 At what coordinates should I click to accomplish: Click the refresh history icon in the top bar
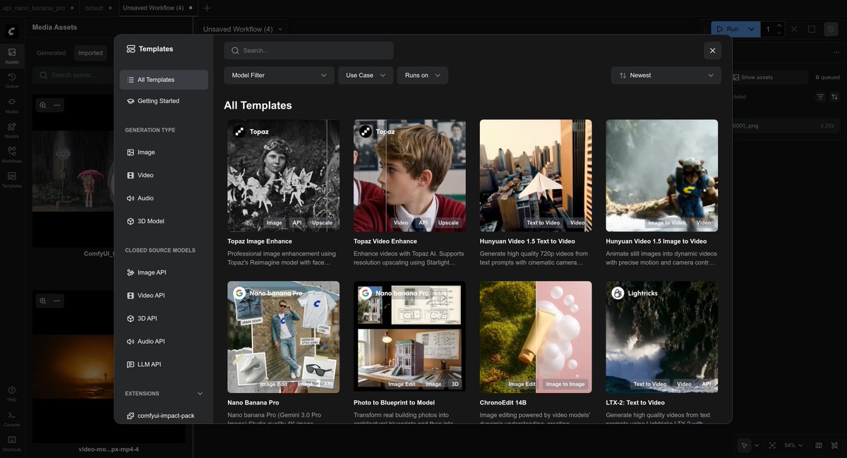point(831,29)
